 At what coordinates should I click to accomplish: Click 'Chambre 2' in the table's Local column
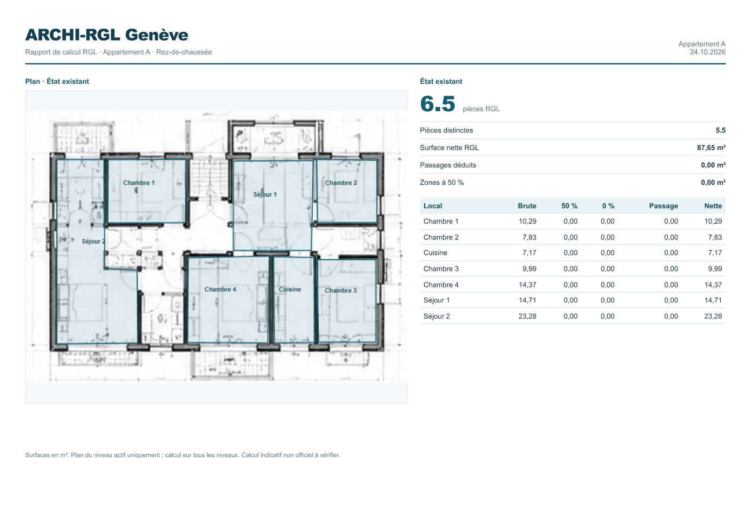point(441,237)
